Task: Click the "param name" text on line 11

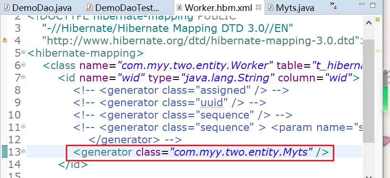Action: pyautogui.click(x=311, y=128)
